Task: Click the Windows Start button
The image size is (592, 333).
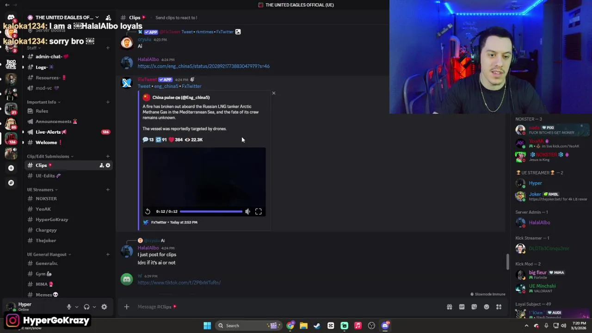Action: [x=207, y=326]
